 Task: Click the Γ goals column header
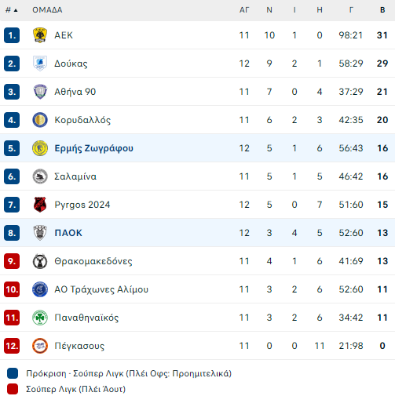[x=351, y=10]
